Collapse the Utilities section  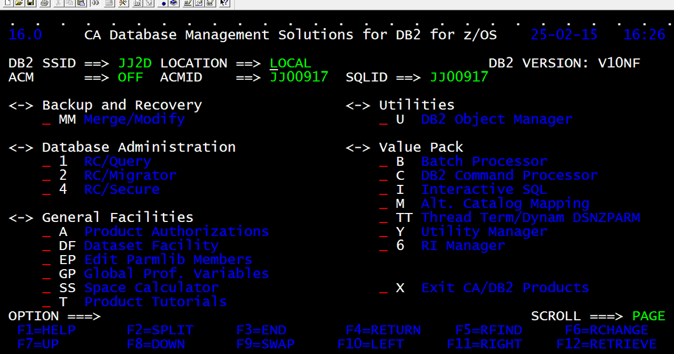358,105
